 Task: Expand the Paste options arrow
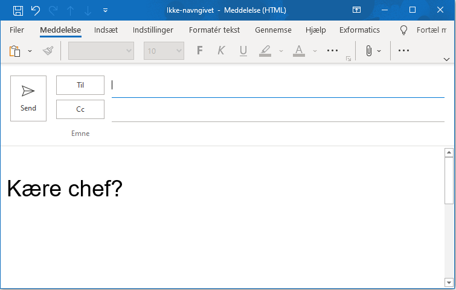tap(30, 51)
